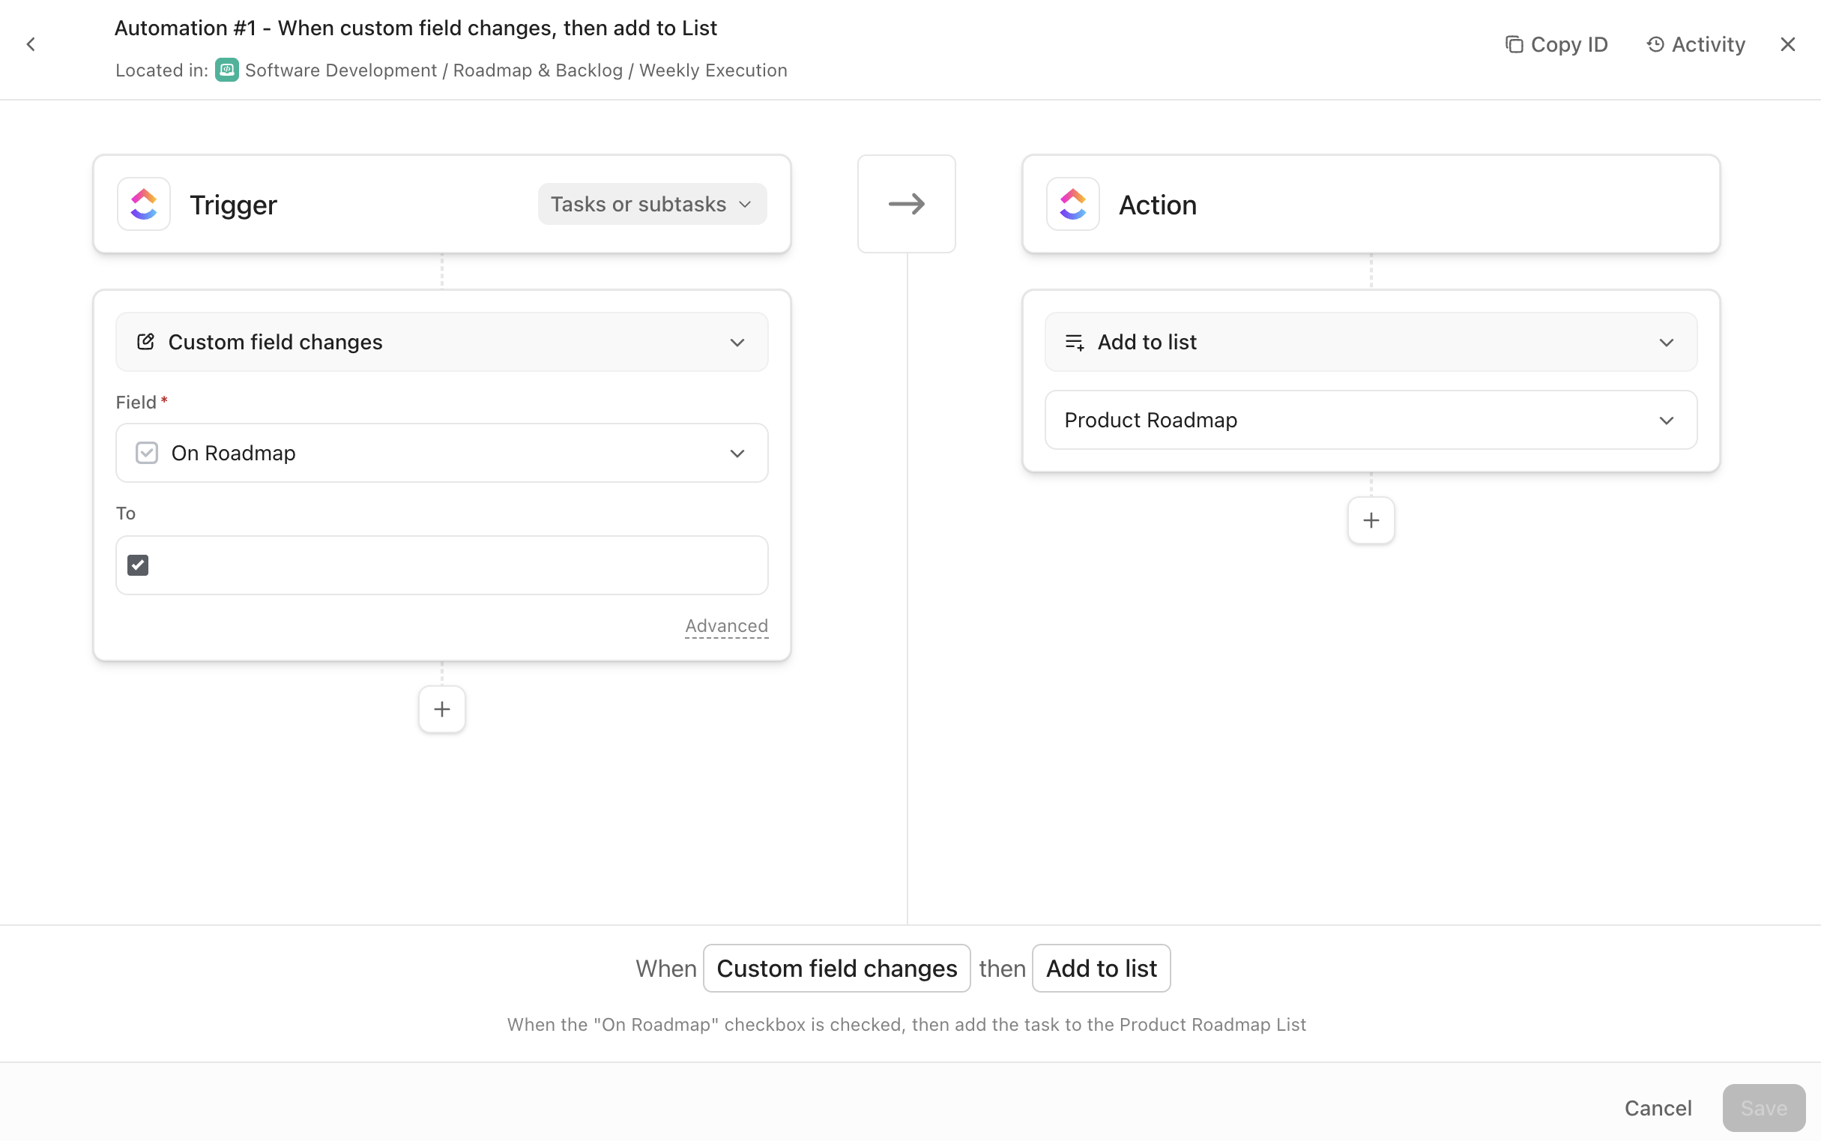The image size is (1821, 1141).
Task: Open the Tasks or subtasks dropdown
Action: (651, 204)
